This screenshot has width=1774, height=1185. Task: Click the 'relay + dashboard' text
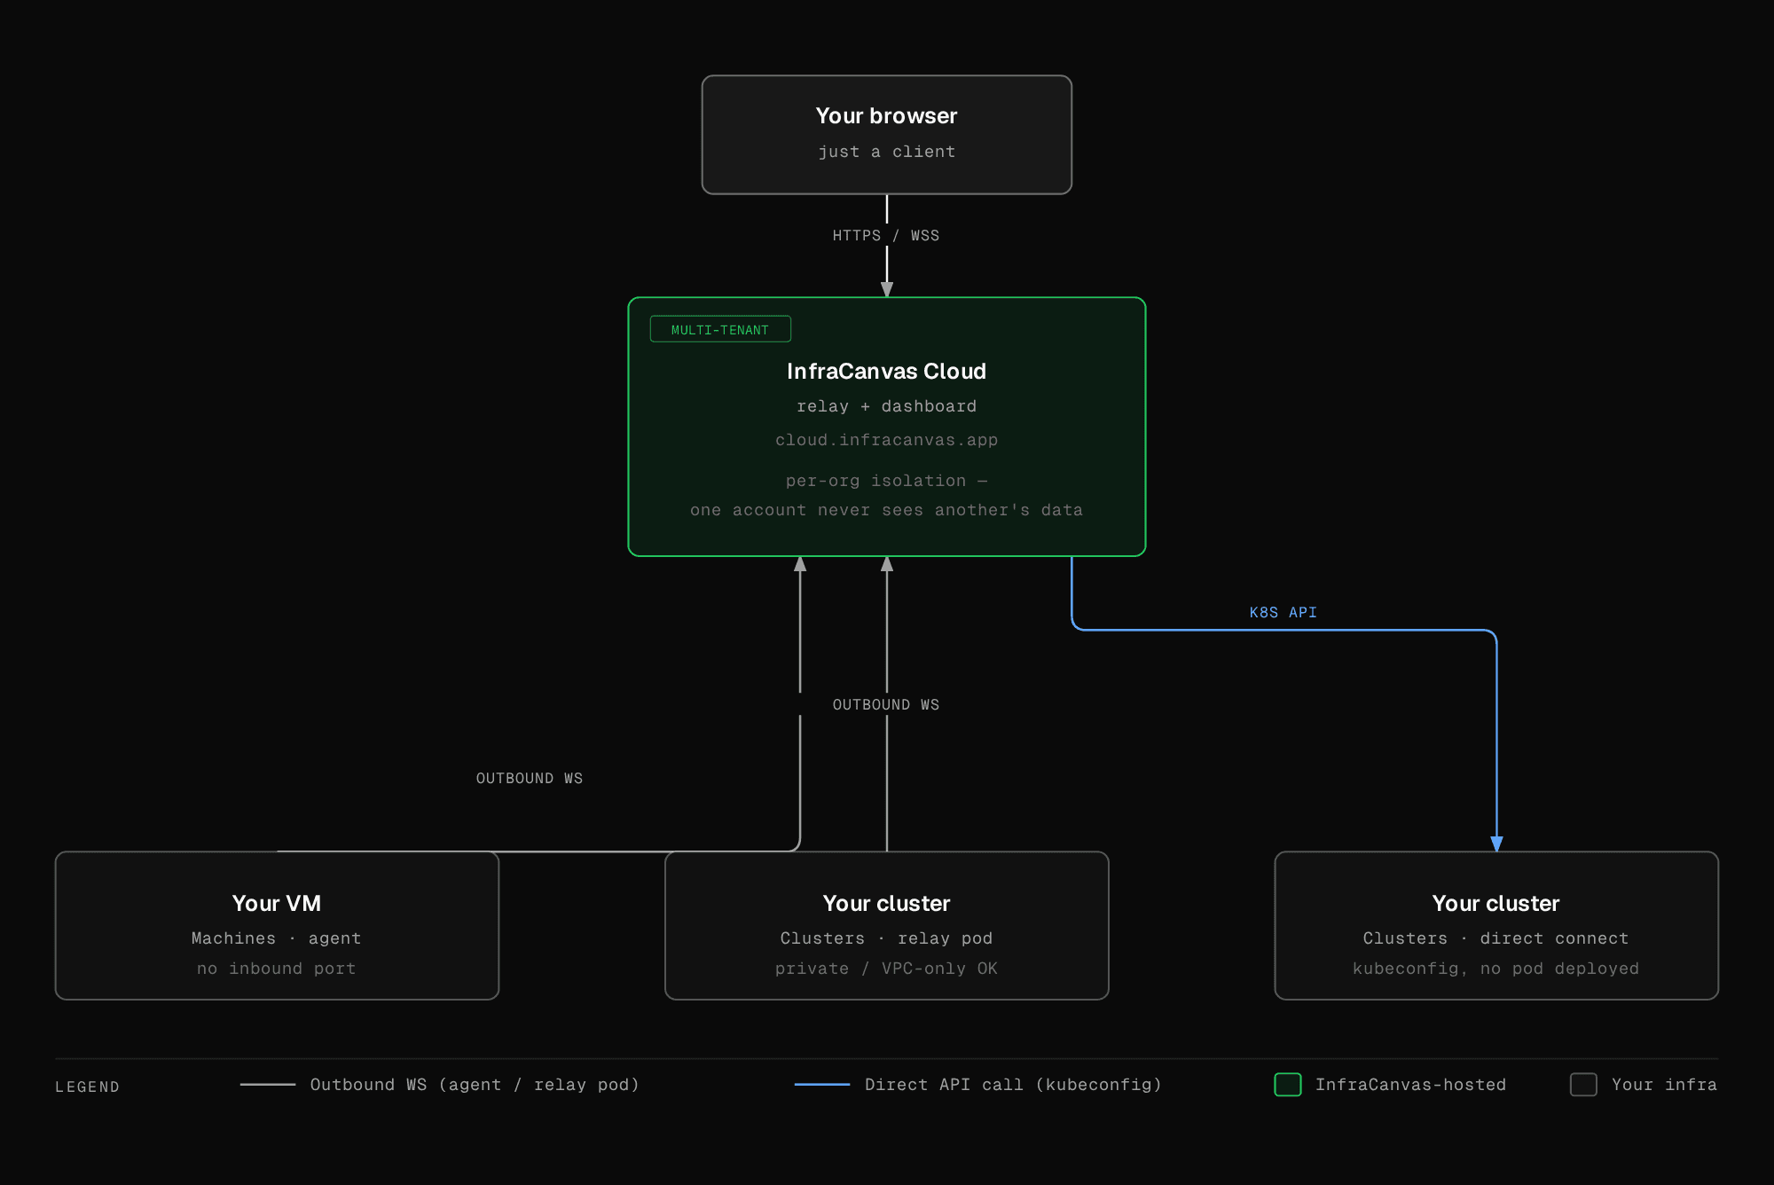[886, 406]
